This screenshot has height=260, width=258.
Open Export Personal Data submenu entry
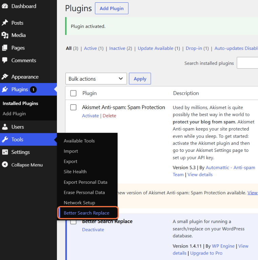85,182
